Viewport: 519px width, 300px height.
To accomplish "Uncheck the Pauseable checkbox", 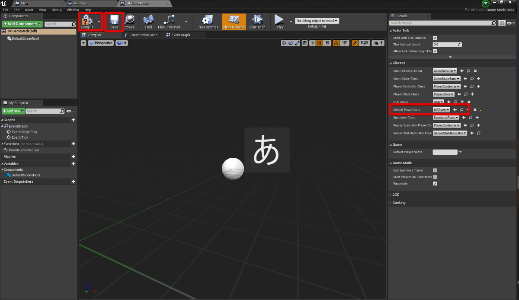I will tap(435, 184).
